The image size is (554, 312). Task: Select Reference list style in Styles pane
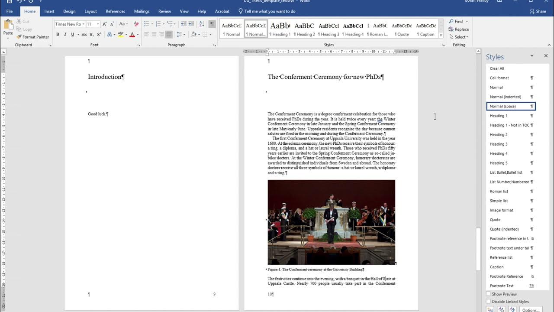[511, 257]
